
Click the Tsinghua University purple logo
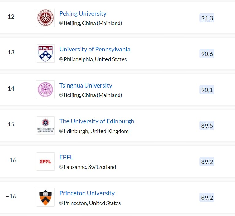[45, 90]
